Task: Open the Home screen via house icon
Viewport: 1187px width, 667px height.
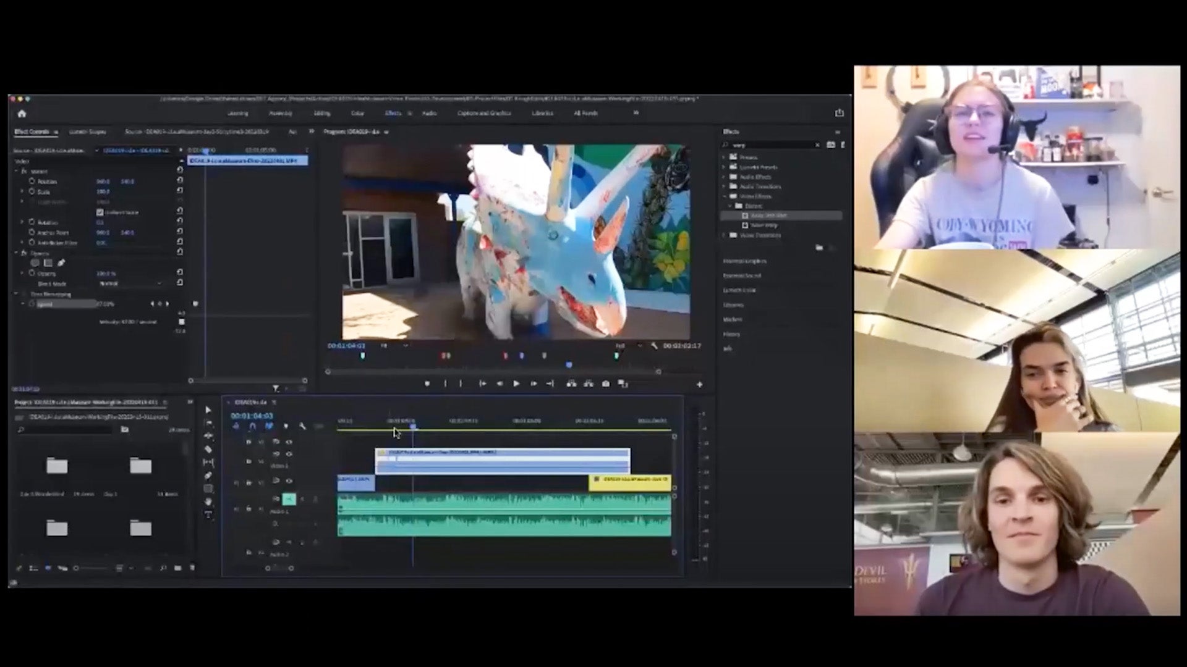Action: [x=22, y=114]
